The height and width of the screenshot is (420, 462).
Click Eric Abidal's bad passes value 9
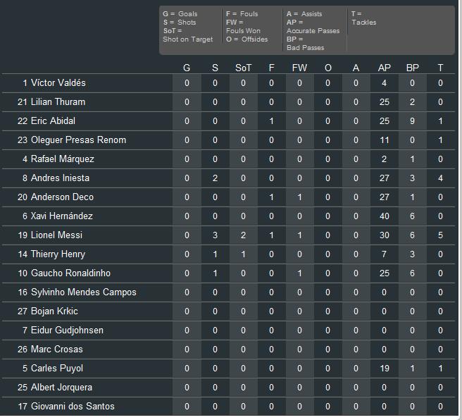(x=412, y=121)
